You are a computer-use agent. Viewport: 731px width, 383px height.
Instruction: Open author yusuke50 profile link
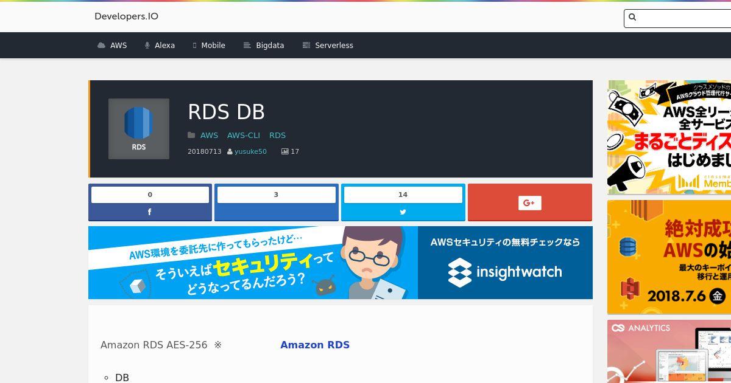(250, 151)
